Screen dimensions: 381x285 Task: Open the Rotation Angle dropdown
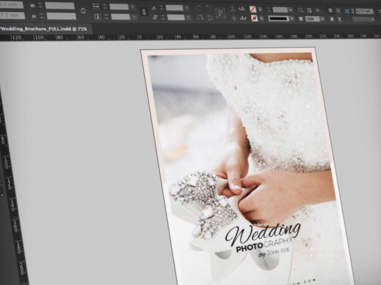pos(188,8)
